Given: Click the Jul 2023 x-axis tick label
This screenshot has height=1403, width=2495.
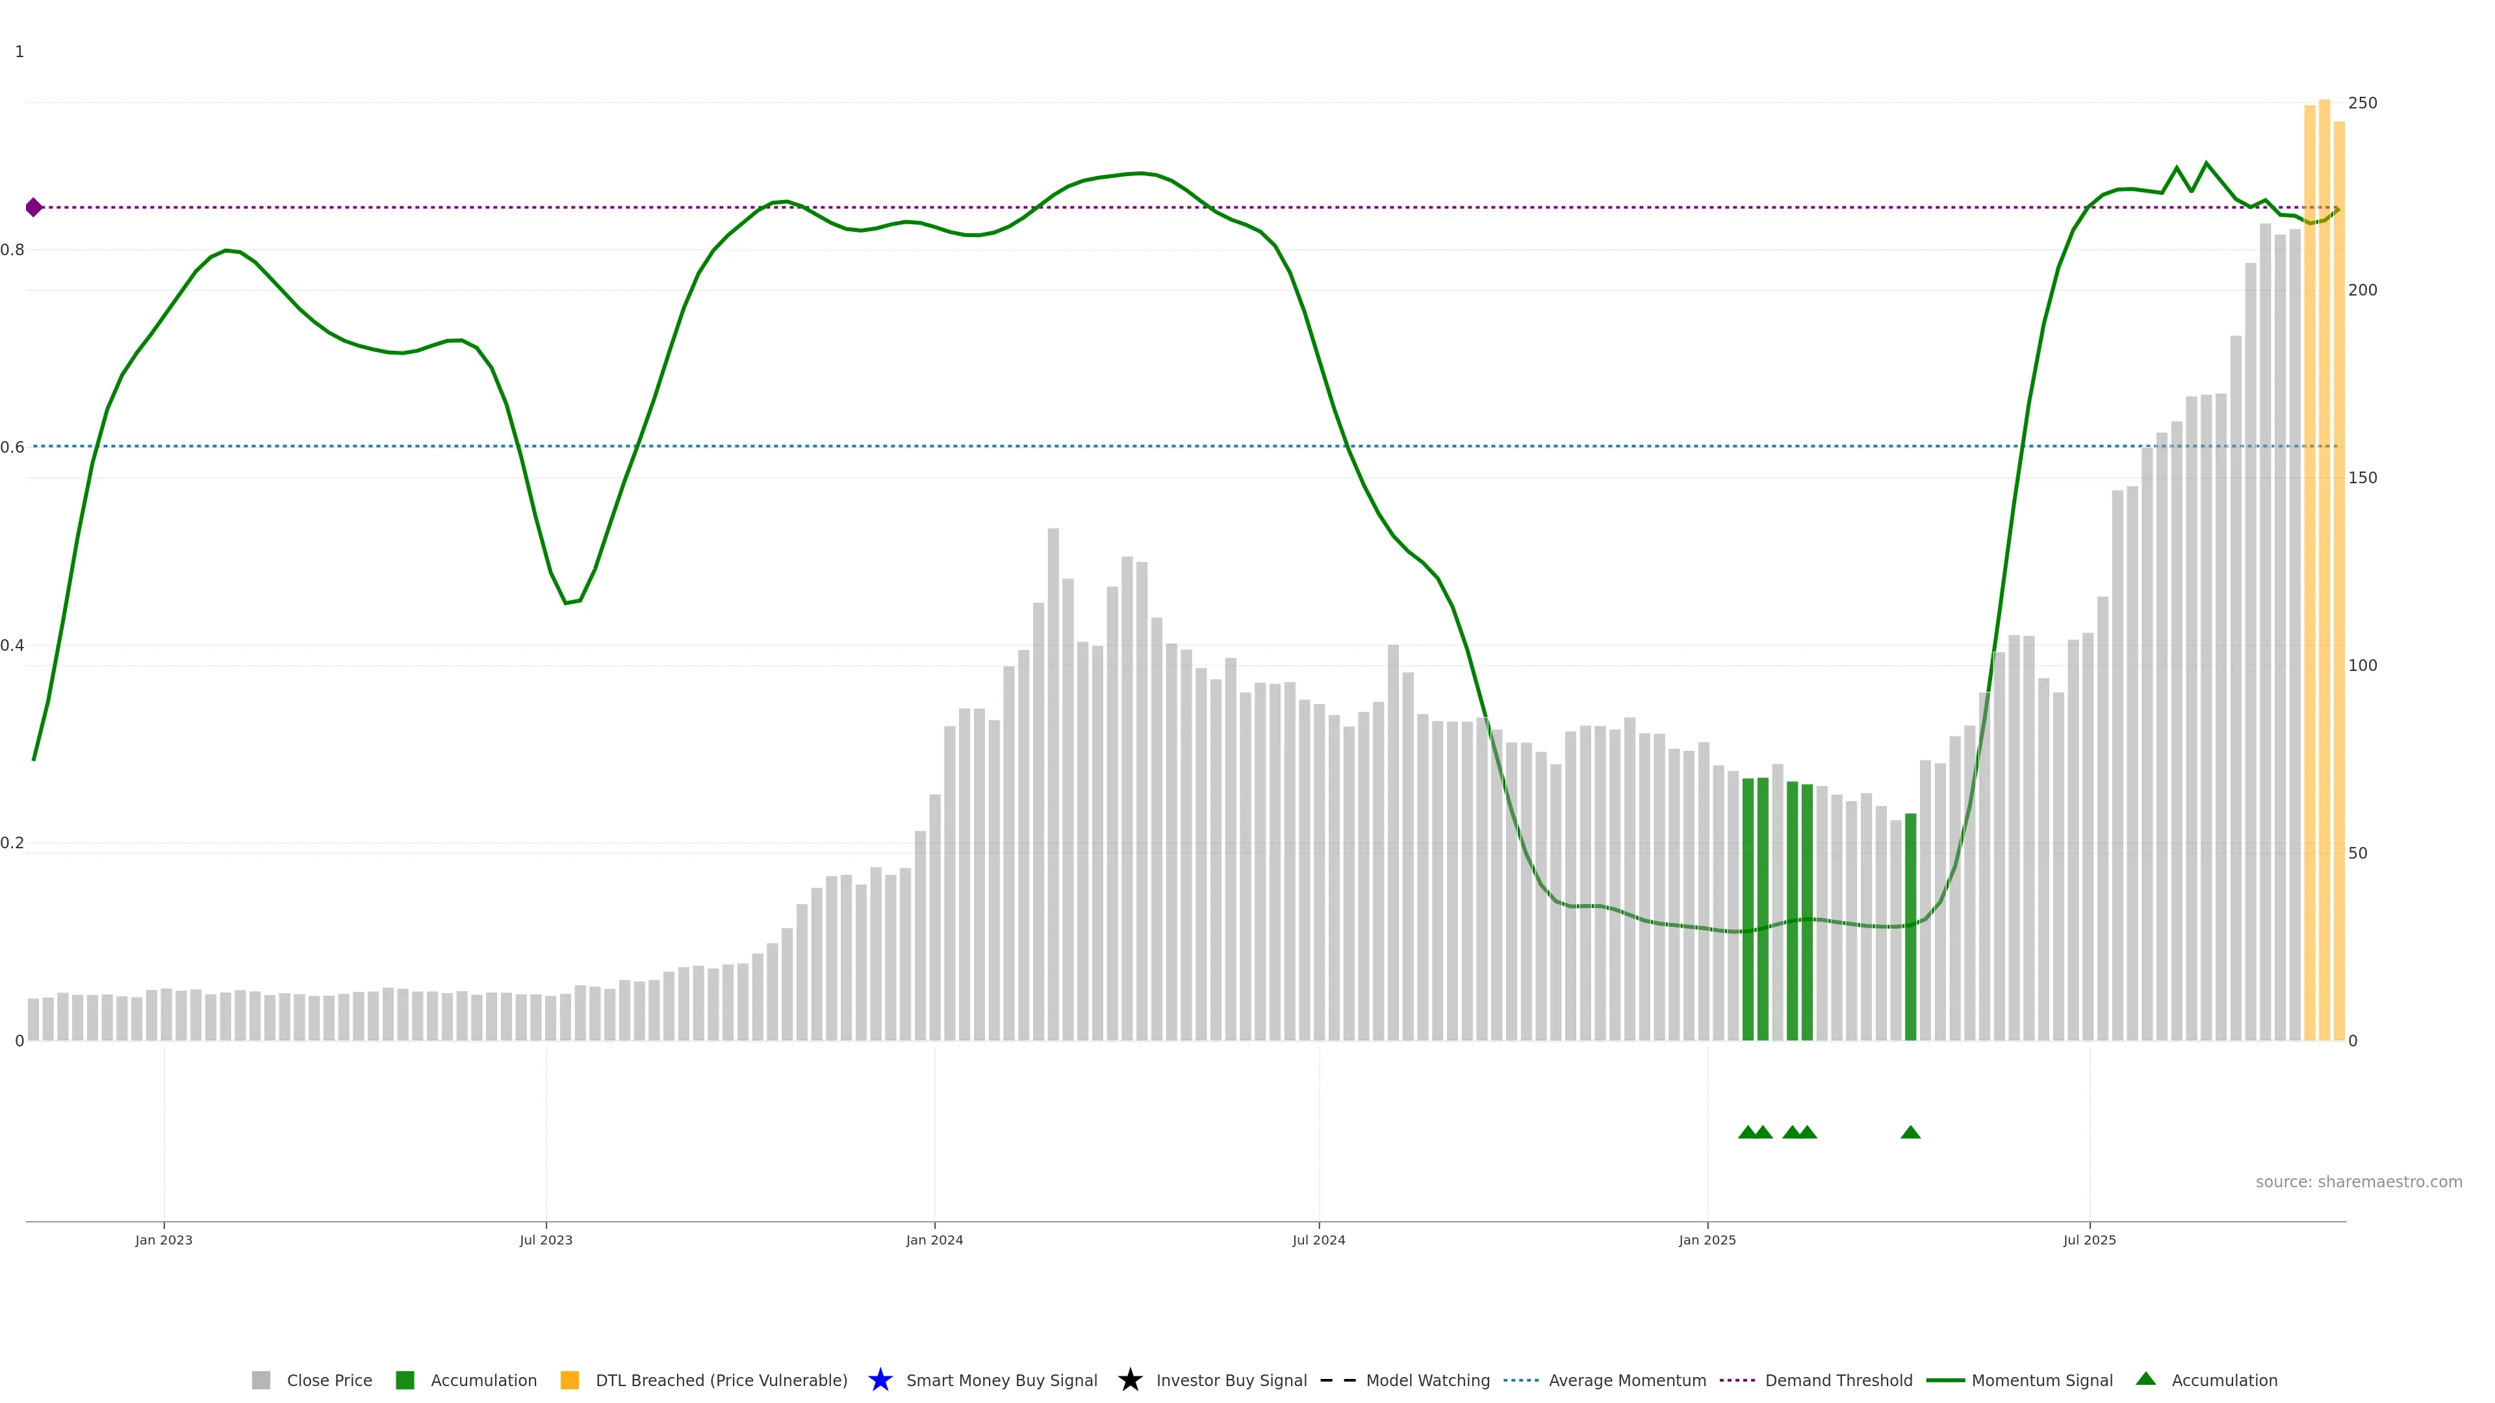Looking at the screenshot, I should [x=545, y=1241].
